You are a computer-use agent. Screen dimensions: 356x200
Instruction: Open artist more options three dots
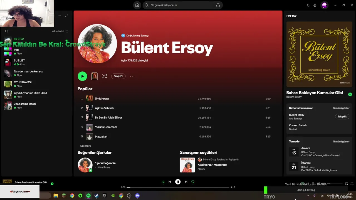132,76
